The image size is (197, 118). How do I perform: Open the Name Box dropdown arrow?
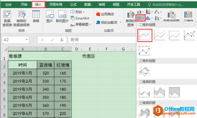point(27,40)
